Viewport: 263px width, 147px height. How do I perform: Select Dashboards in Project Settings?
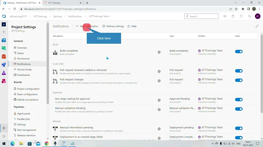[x=23, y=75]
